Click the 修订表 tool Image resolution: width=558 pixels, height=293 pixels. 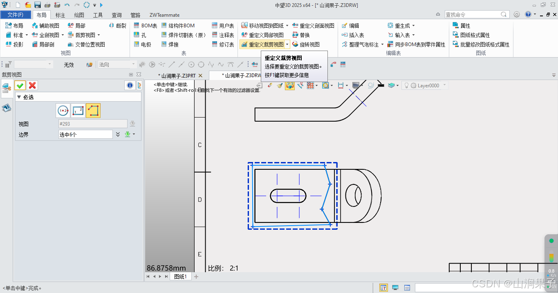[x=223, y=44]
